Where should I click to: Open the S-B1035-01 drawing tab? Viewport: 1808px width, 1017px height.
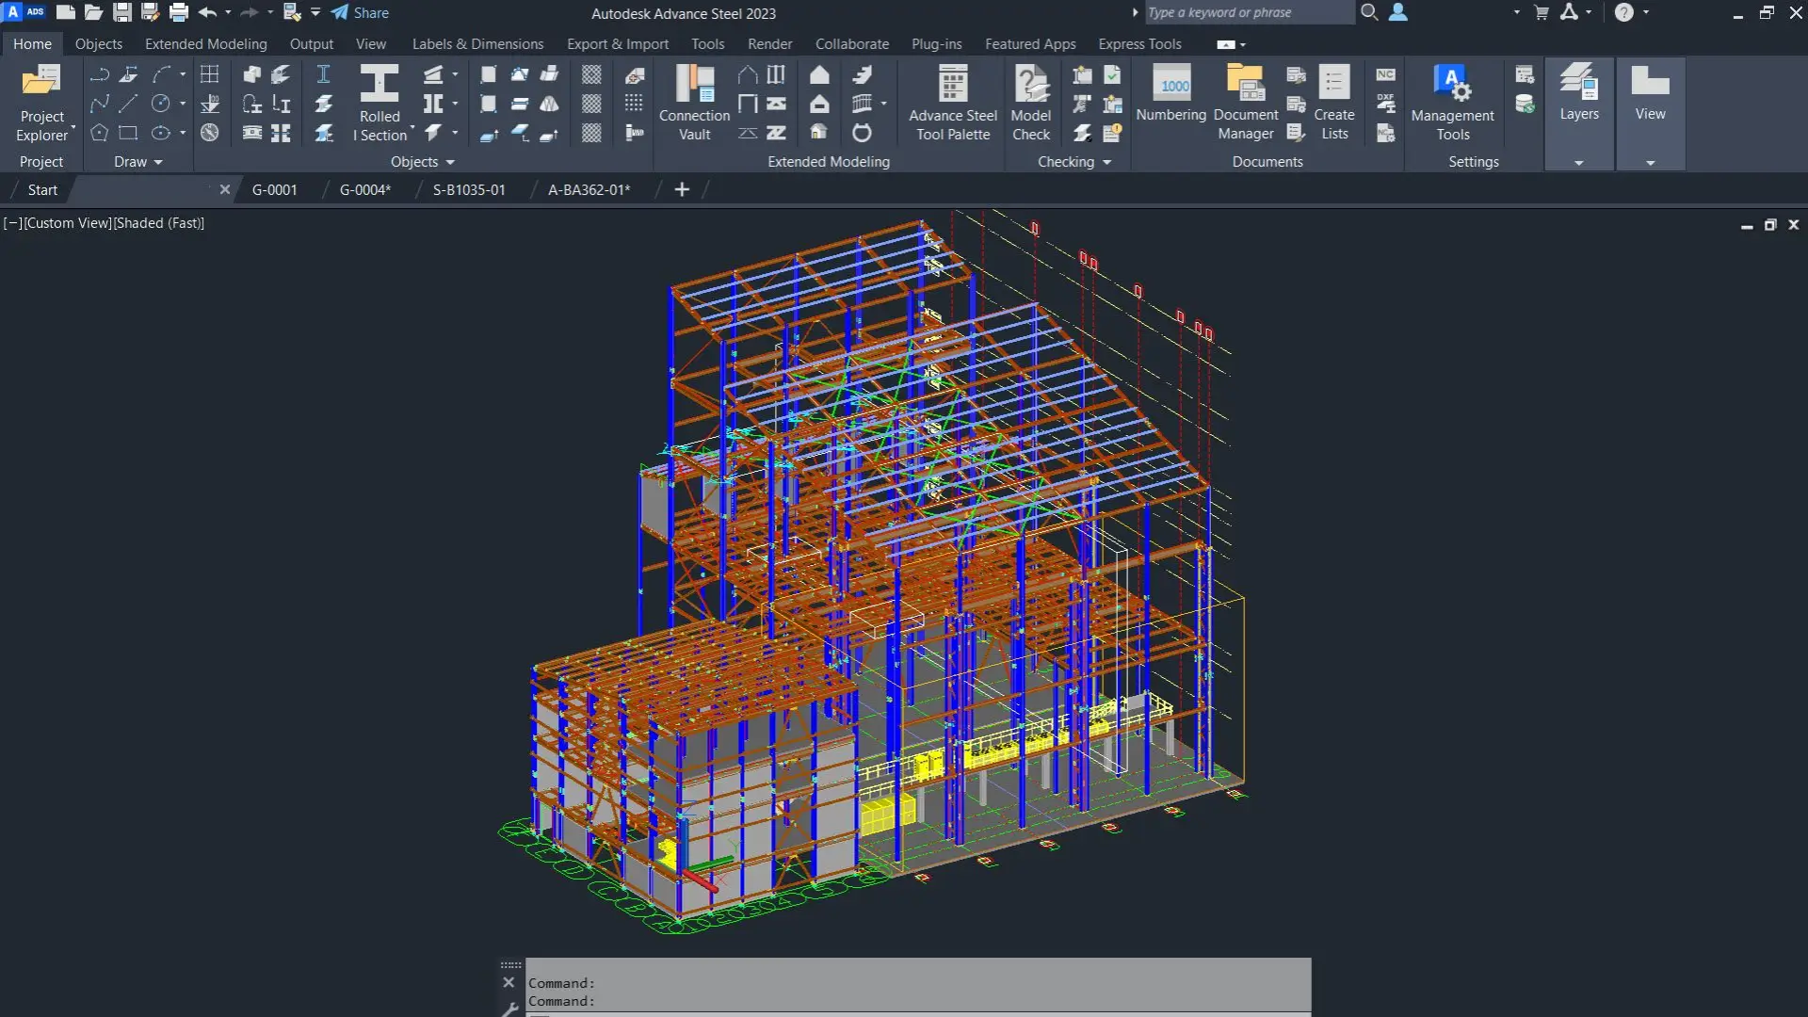click(x=469, y=189)
